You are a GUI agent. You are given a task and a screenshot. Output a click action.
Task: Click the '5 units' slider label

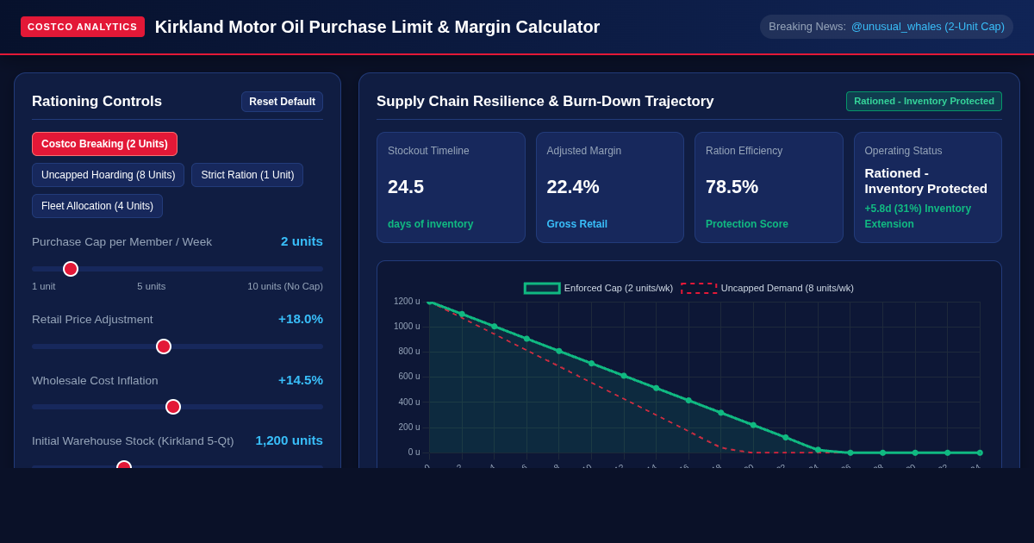coord(152,286)
